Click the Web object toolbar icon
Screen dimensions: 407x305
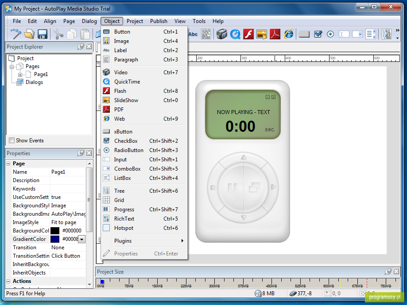click(289, 34)
